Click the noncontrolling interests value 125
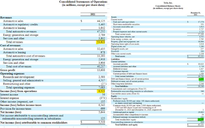The height and width of the screenshot is (128, 205). tap(103, 118)
